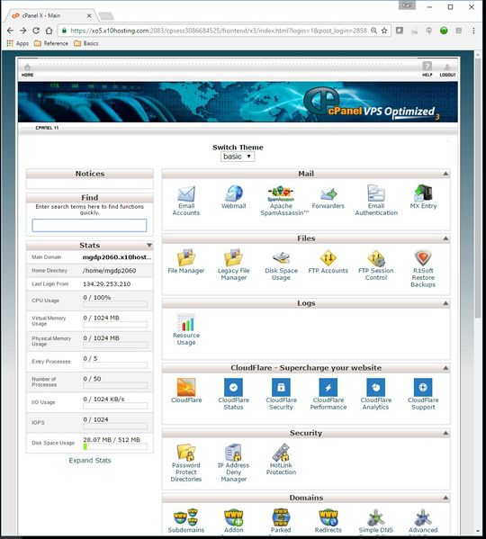Bookmark this page with the star
The image size is (486, 539).
coord(384,31)
